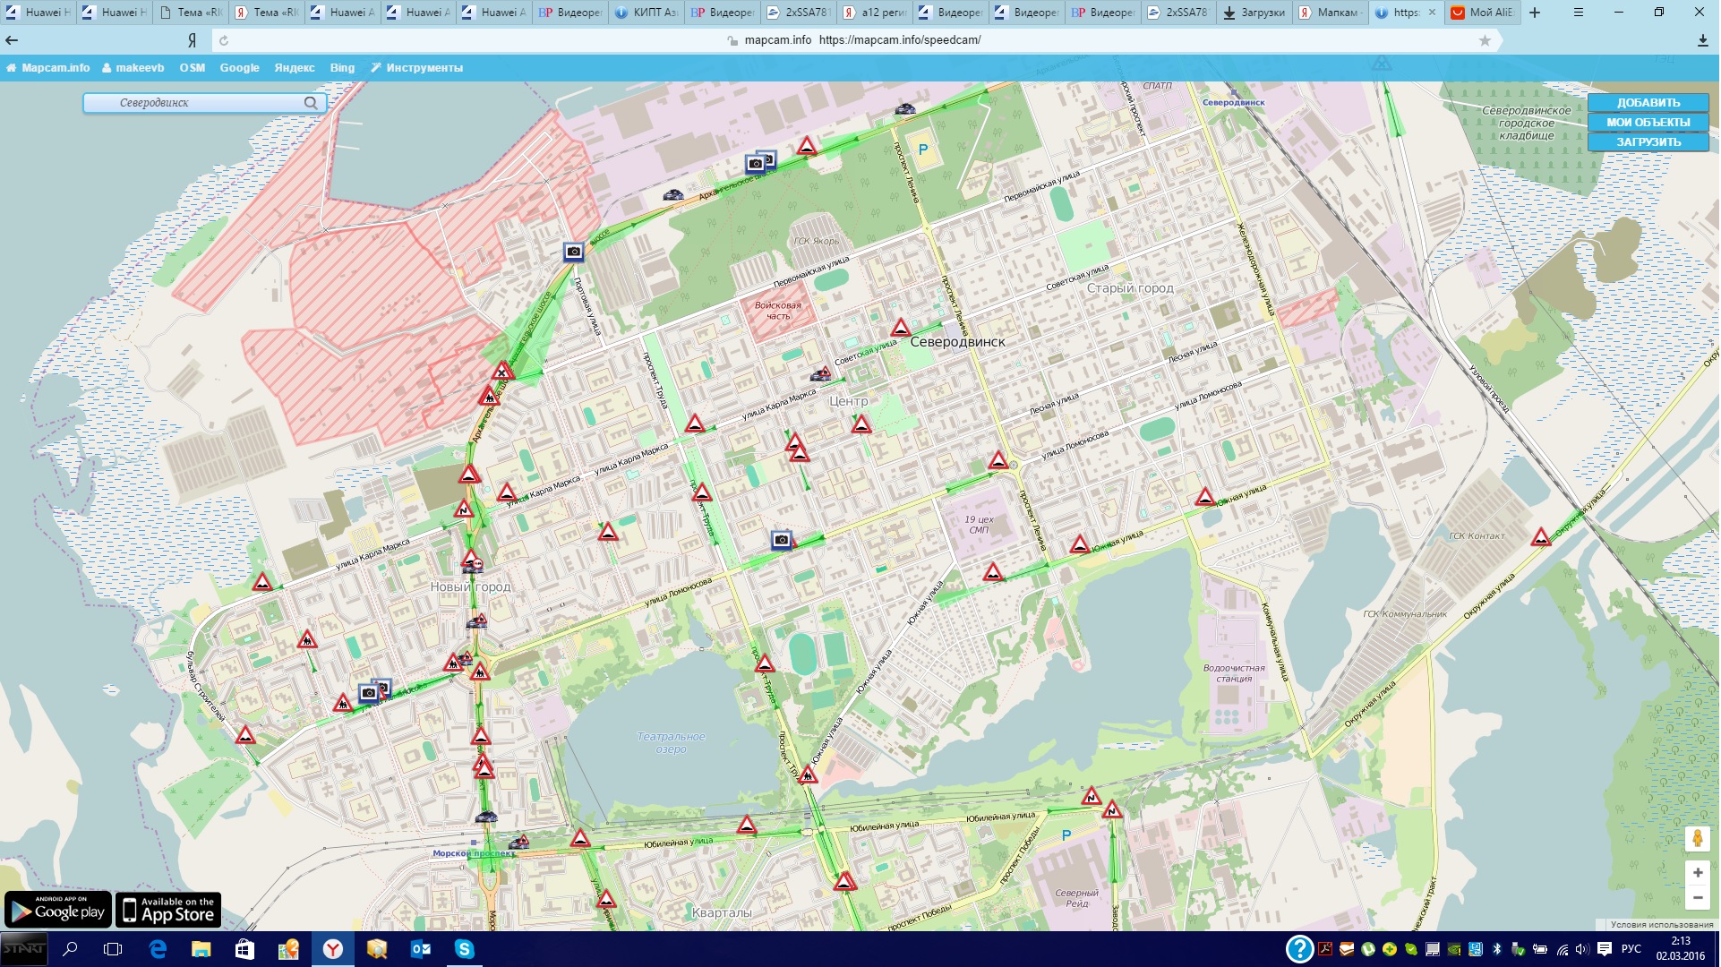Zoom in with the map plus button
Image resolution: width=1721 pixels, height=967 pixels.
point(1697,873)
